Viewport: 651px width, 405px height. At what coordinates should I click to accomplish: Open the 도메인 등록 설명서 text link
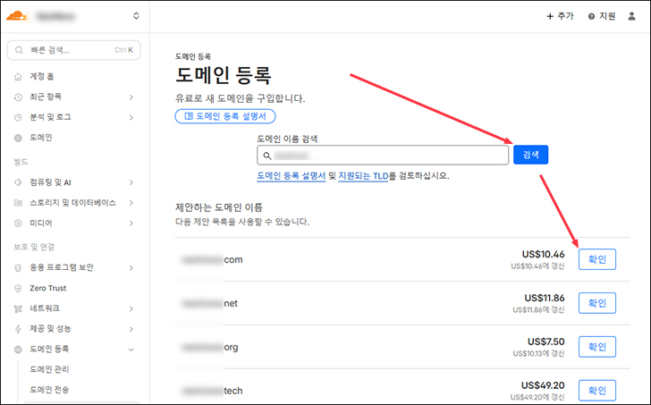[291, 176]
